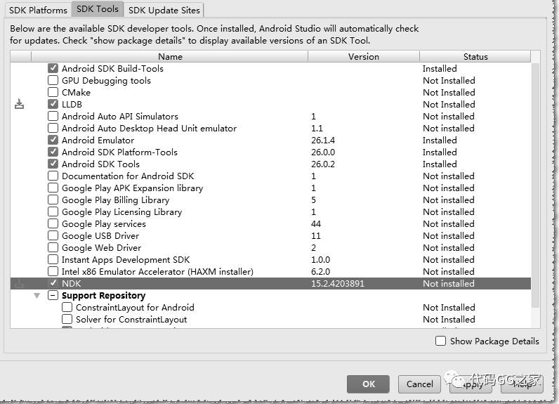The image size is (559, 404).
Task: Check Android Auto Desktop Head Unit emulator
Action: (x=53, y=128)
